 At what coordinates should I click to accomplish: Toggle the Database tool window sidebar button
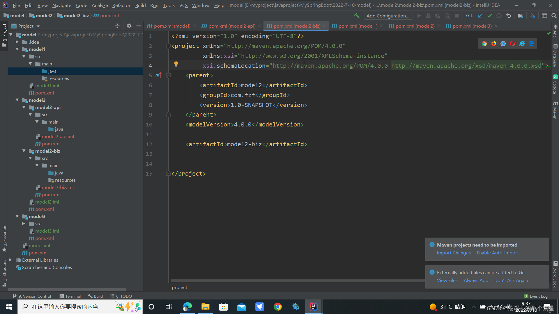tap(555, 55)
